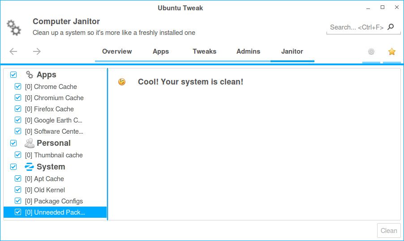404x241 pixels.
Task: Toggle the Old Kernel checkbox
Action: click(18, 190)
